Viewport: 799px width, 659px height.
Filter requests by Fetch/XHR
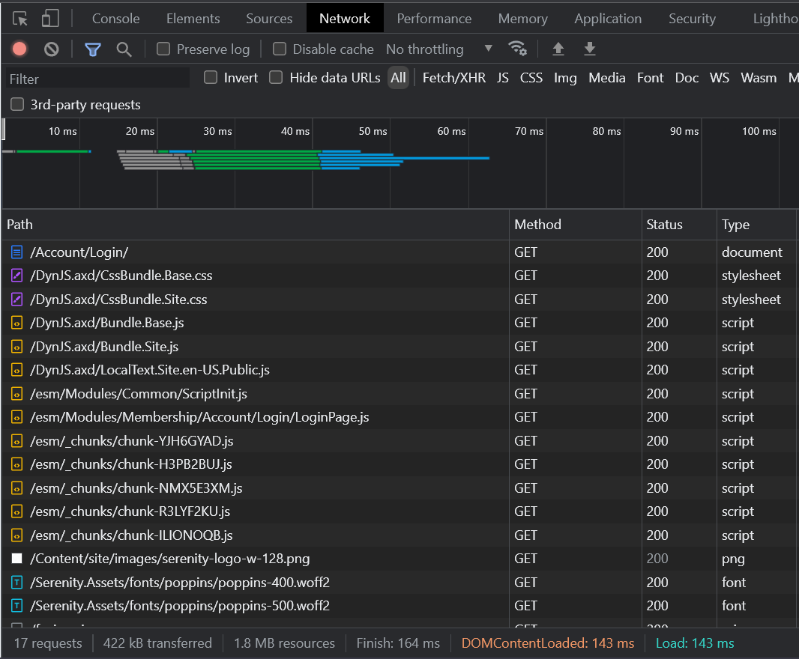pos(453,78)
